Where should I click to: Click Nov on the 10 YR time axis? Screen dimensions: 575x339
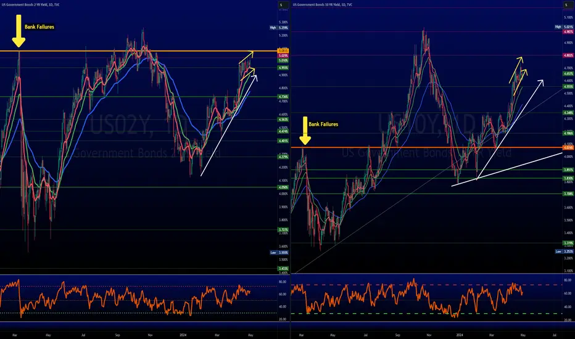tap(429, 335)
